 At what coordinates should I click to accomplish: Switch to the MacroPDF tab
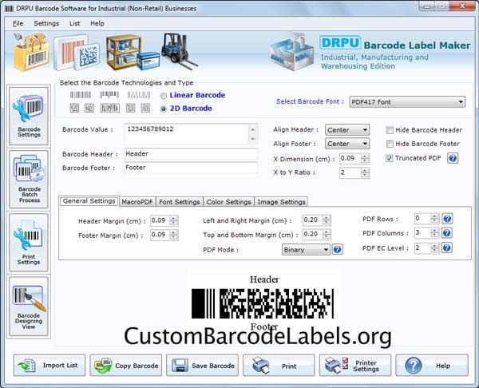pyautogui.click(x=137, y=202)
